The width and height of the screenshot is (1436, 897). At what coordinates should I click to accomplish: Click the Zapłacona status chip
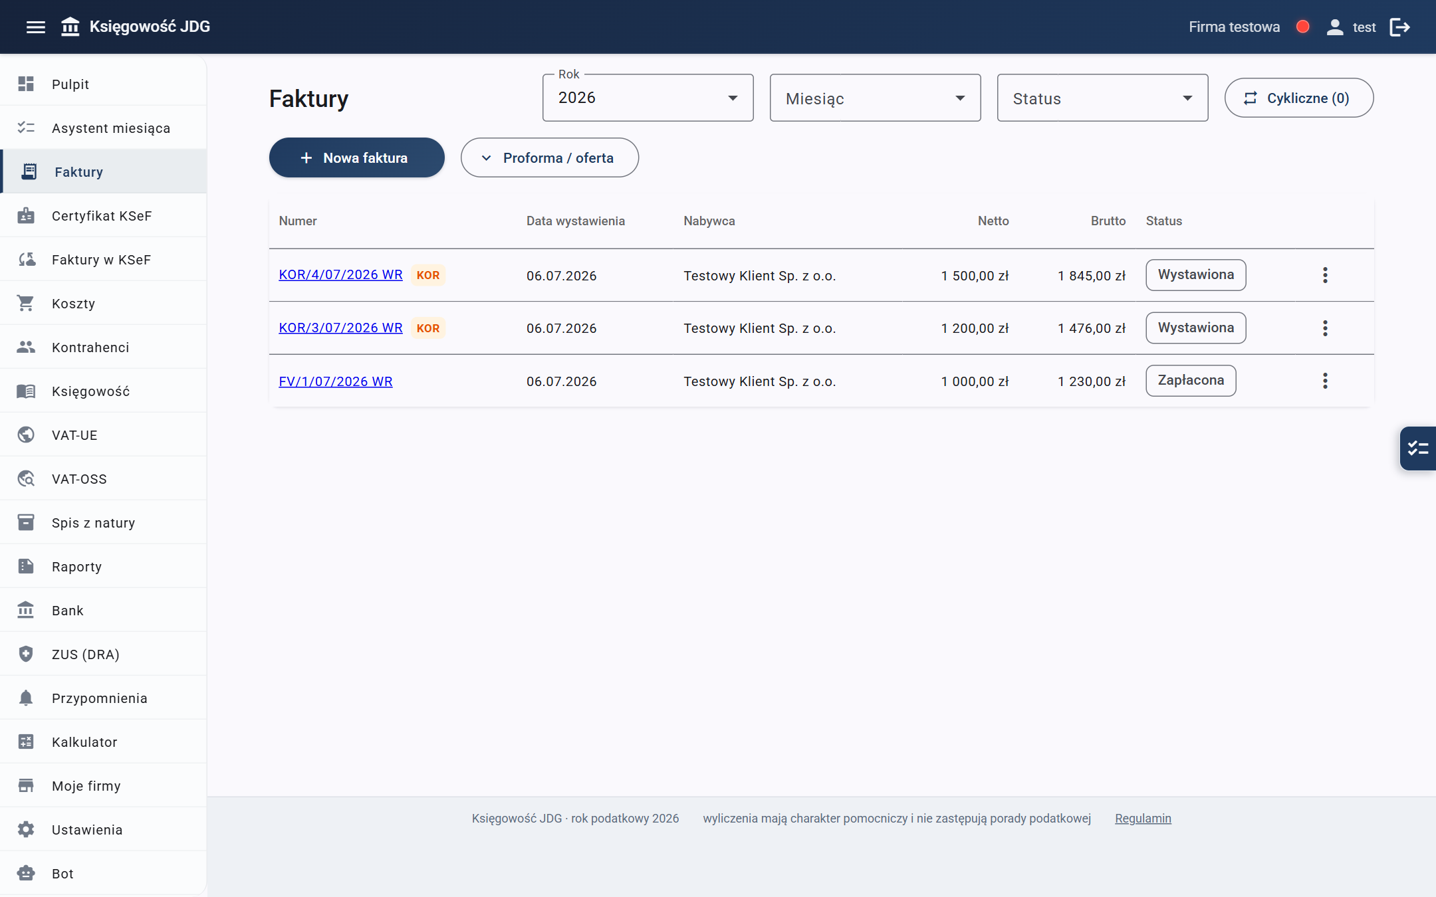tap(1191, 381)
